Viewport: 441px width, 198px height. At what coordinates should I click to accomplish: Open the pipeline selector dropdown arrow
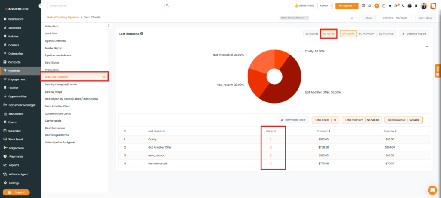click(x=356, y=18)
